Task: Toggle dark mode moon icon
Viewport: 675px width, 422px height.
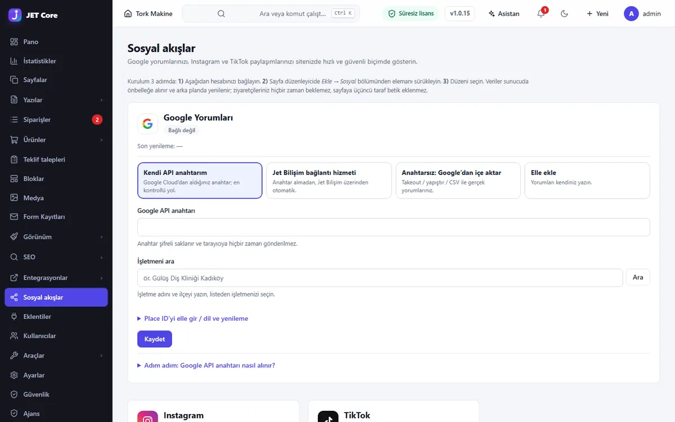Action: point(565,14)
